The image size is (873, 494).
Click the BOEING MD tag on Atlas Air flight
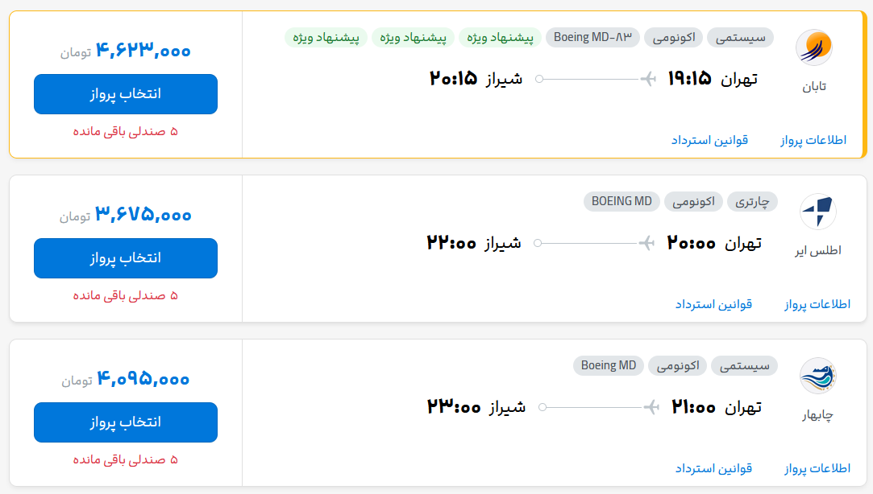pos(621,202)
